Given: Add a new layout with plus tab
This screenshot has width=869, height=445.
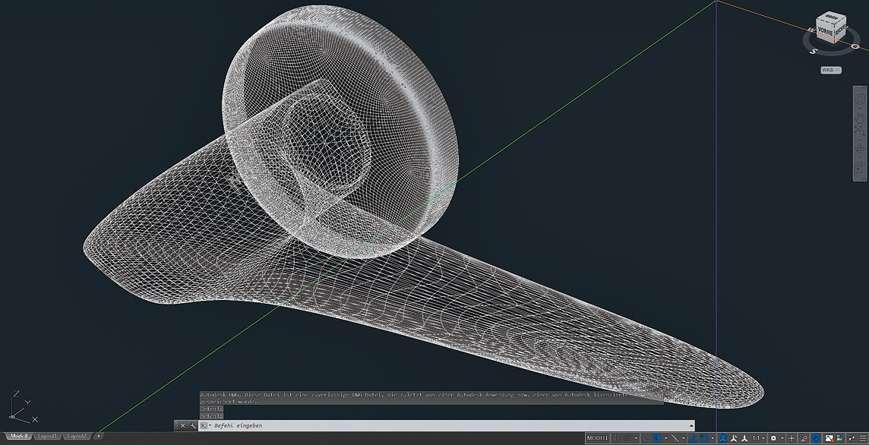Looking at the screenshot, I should click(x=98, y=436).
